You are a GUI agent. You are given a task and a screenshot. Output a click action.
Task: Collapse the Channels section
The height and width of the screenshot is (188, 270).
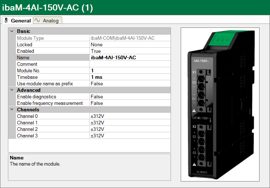coord(12,110)
